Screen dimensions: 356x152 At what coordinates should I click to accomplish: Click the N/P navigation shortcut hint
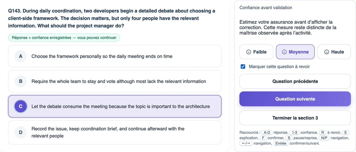(323, 138)
